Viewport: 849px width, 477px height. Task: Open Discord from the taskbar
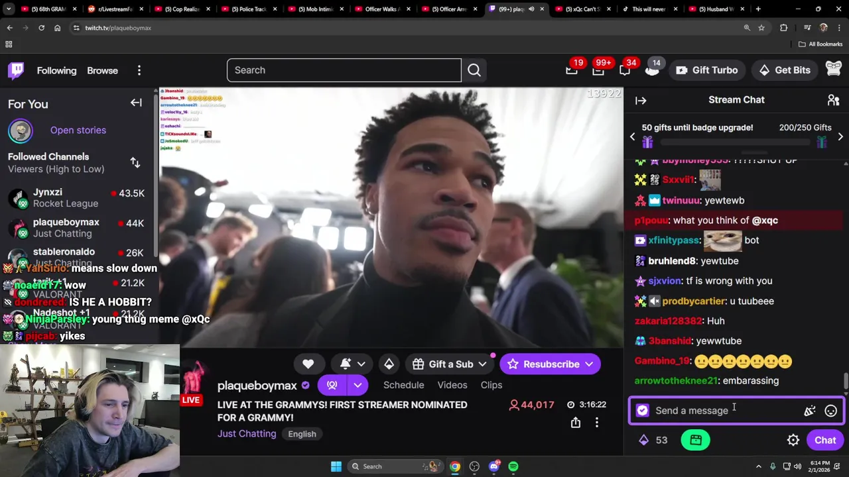493,466
